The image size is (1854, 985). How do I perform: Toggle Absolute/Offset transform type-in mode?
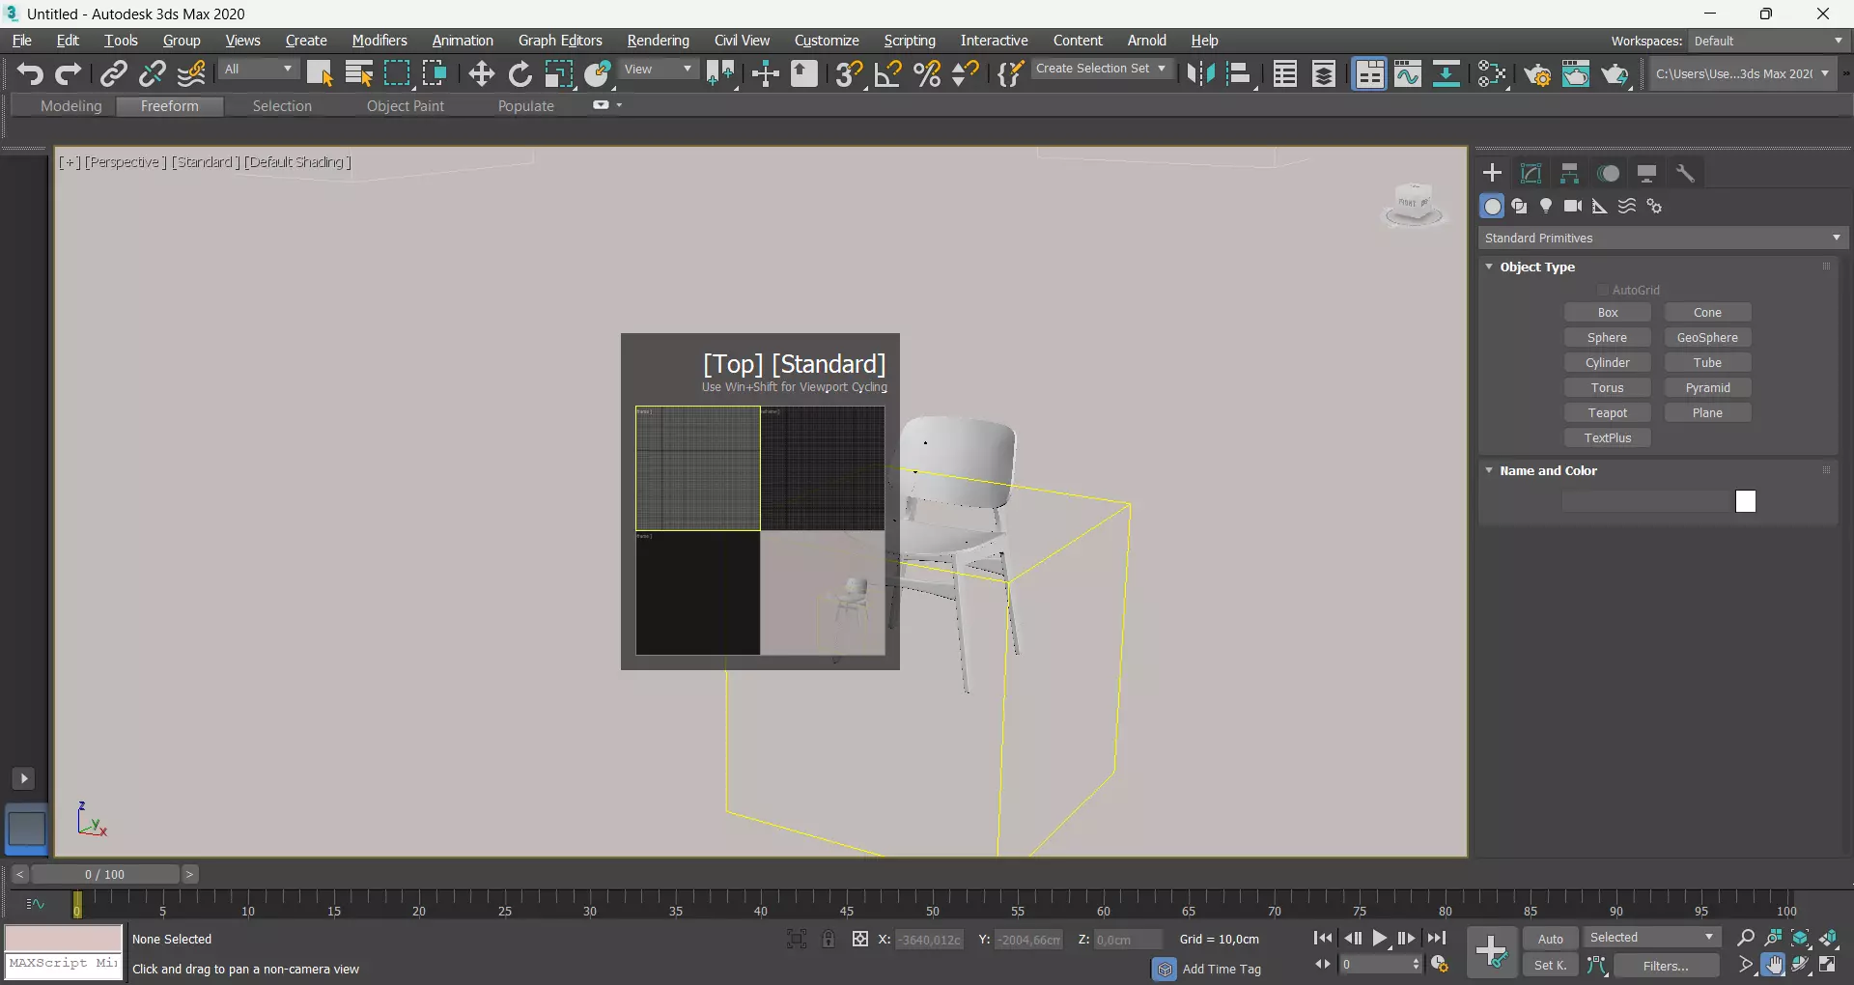pos(859,939)
